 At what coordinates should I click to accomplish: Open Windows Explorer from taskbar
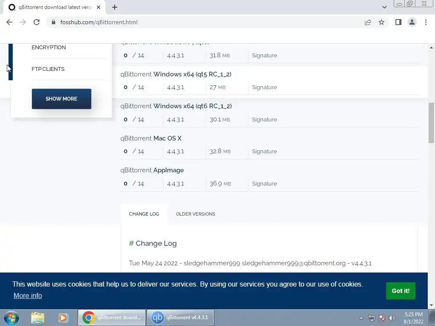(38, 318)
